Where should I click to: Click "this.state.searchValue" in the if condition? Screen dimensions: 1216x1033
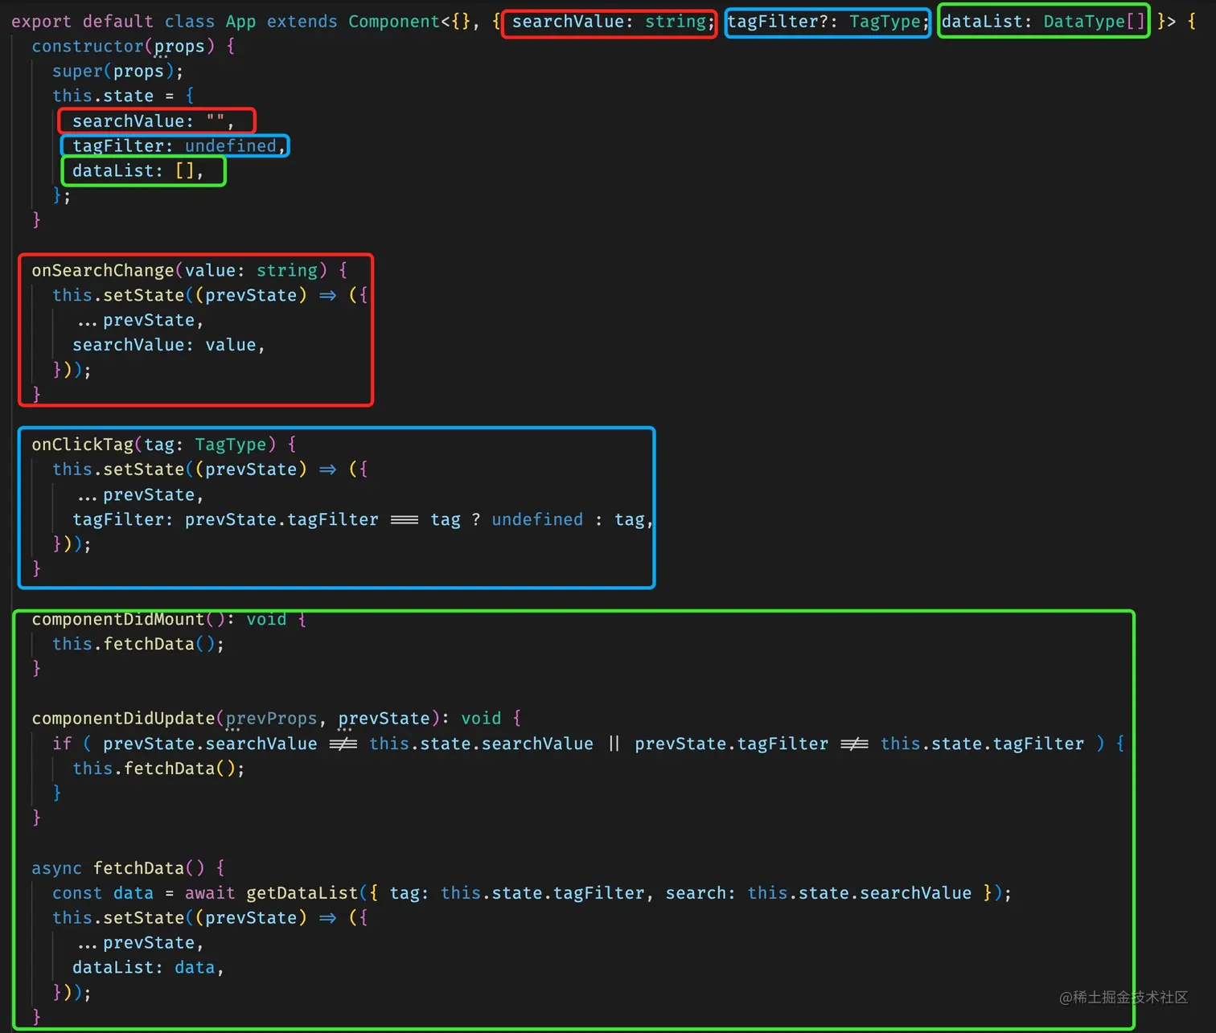tap(481, 744)
